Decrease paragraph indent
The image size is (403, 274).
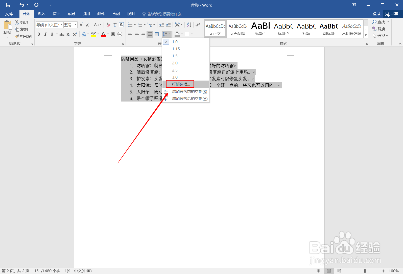pos(162,25)
